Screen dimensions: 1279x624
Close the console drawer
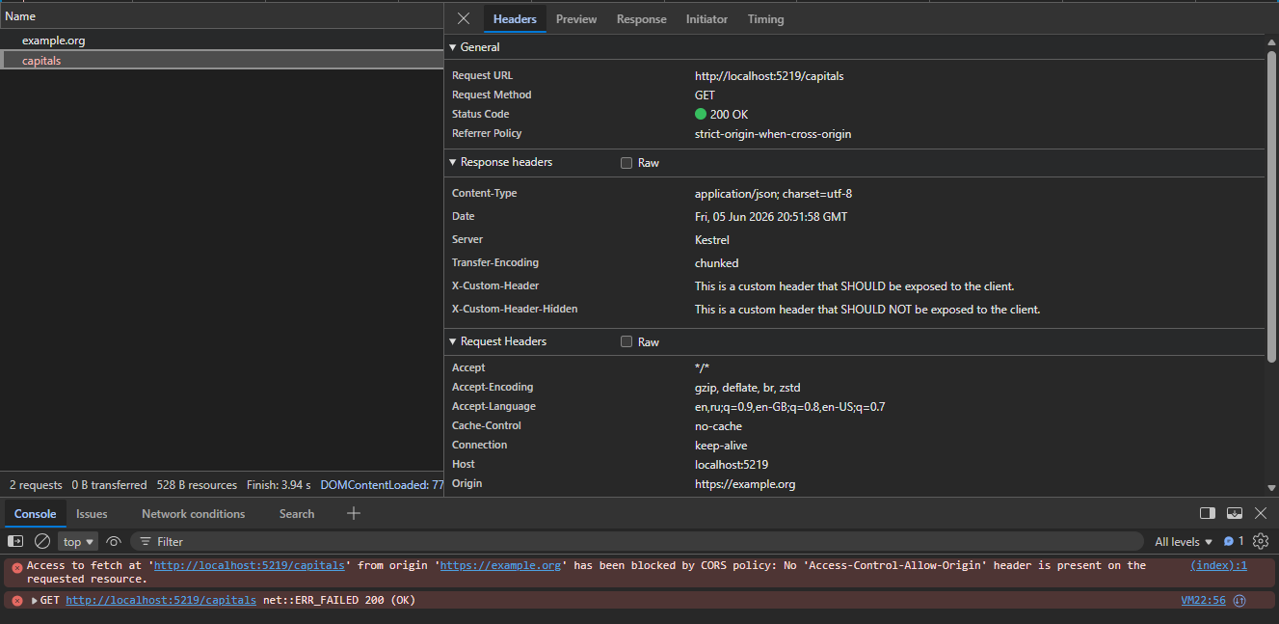coord(1261,513)
